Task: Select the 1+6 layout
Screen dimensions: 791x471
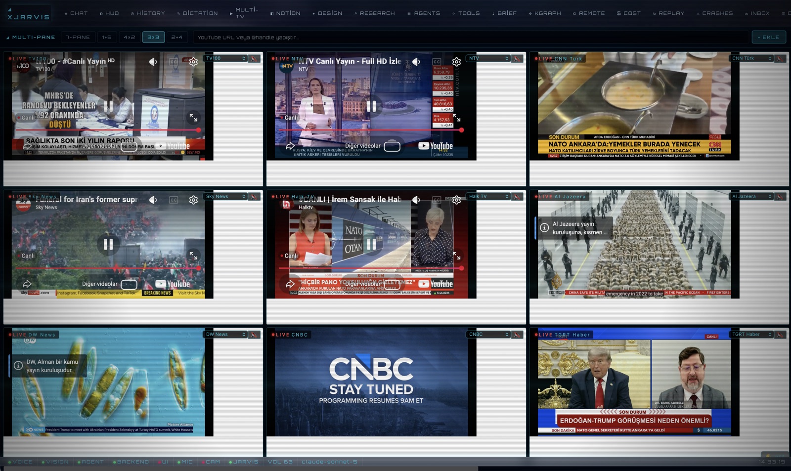Action: pyautogui.click(x=107, y=37)
